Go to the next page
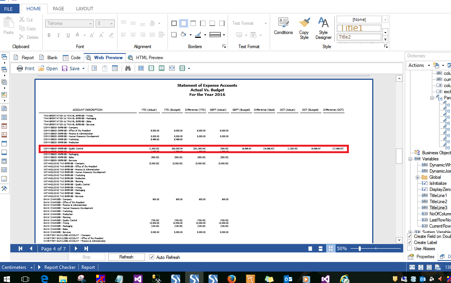This screenshot has width=451, height=283. click(x=76, y=249)
